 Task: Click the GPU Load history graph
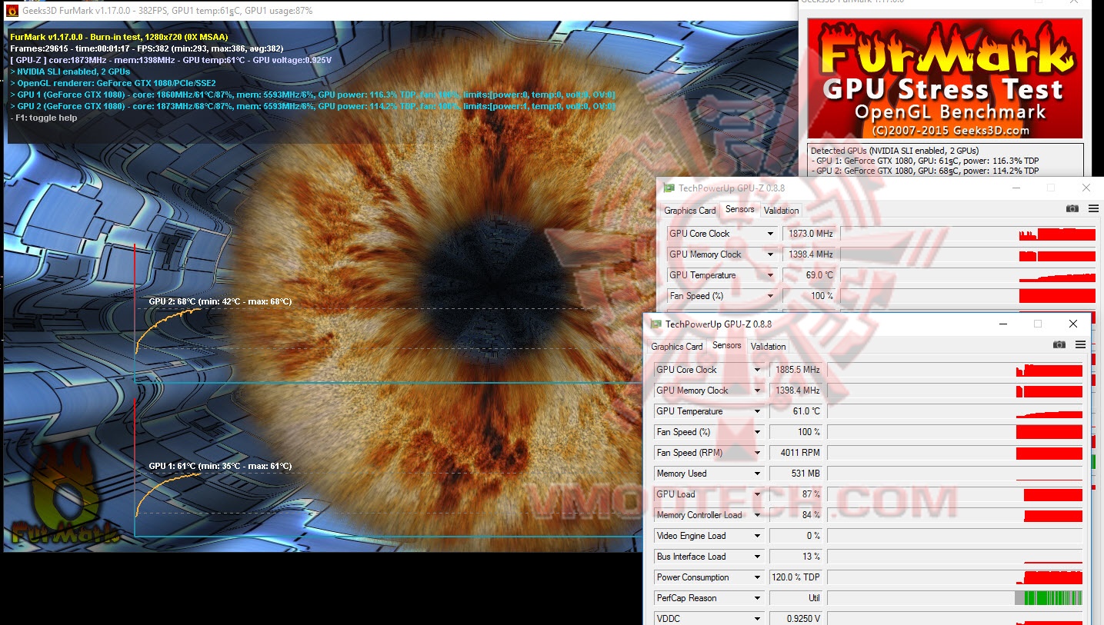click(x=955, y=494)
